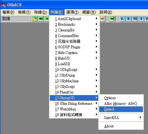The height and width of the screenshot is (134, 148).
Task: Select Asm2Clipboard plugin entry
Action: [x=74, y=19]
